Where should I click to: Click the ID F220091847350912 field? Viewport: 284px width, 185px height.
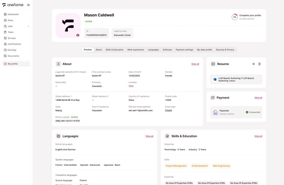97,33
